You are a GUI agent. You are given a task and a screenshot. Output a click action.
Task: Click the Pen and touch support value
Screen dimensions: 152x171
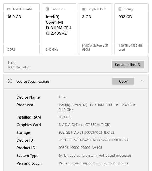tap(93, 163)
